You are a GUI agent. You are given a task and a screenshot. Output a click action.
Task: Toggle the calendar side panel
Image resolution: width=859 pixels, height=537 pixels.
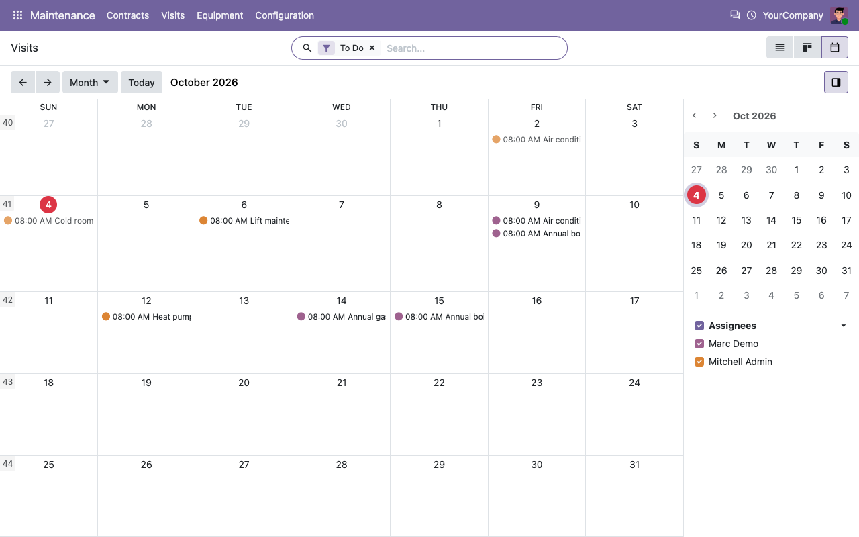point(836,83)
